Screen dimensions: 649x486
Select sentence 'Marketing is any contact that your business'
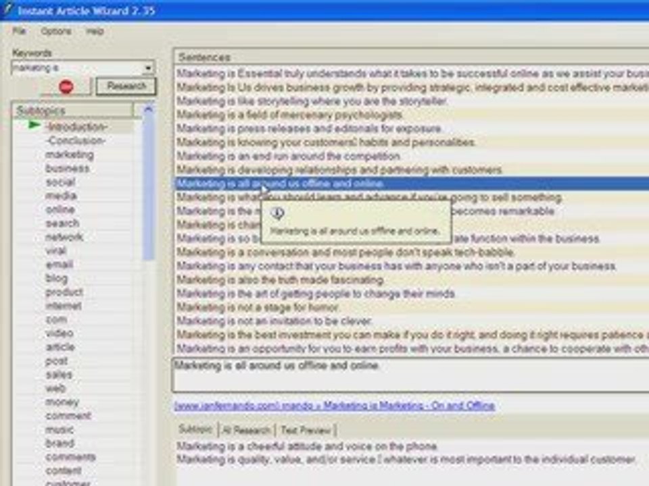pyautogui.click(x=412, y=266)
